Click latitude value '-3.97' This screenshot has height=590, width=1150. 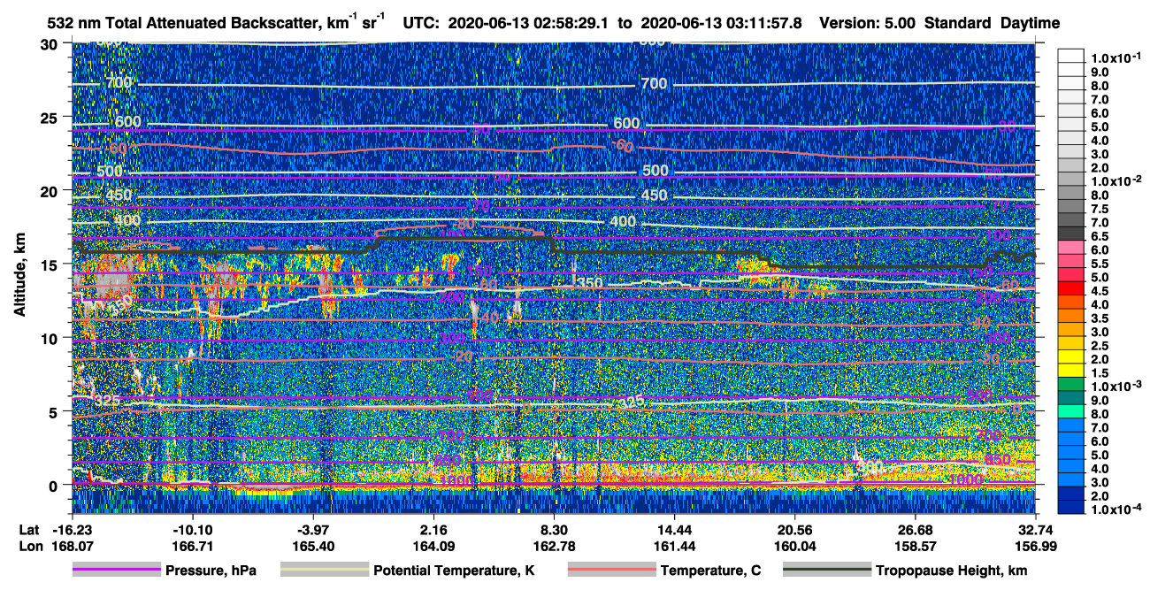click(313, 529)
